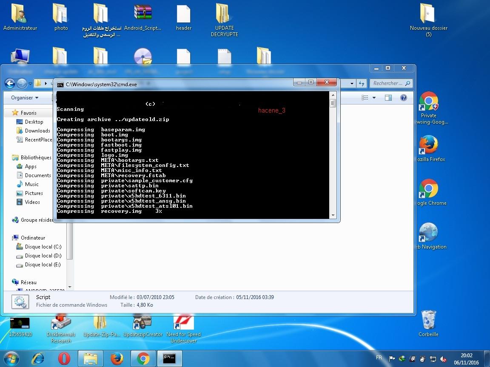490x367 pixels.
Task: Select Disque local (D:) in navigation pane
Action: click(x=43, y=256)
